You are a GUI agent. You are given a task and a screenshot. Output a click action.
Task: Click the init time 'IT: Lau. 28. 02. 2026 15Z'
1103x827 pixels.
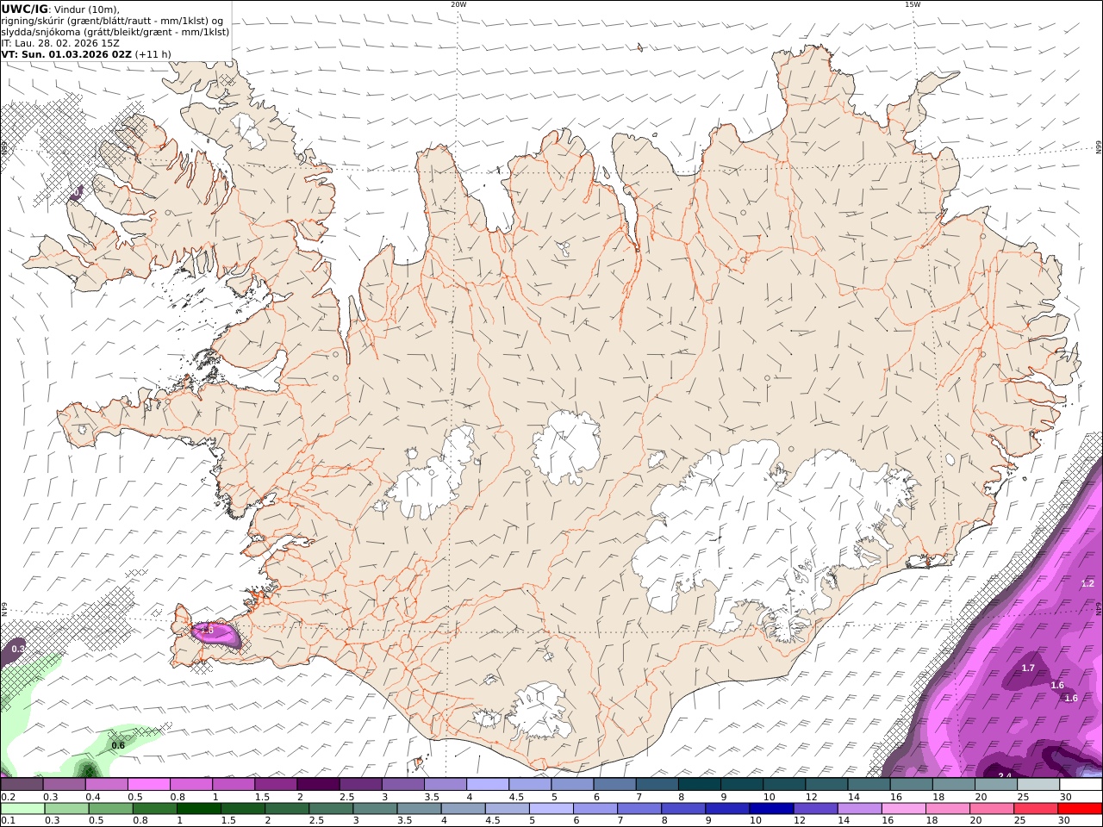[60, 43]
